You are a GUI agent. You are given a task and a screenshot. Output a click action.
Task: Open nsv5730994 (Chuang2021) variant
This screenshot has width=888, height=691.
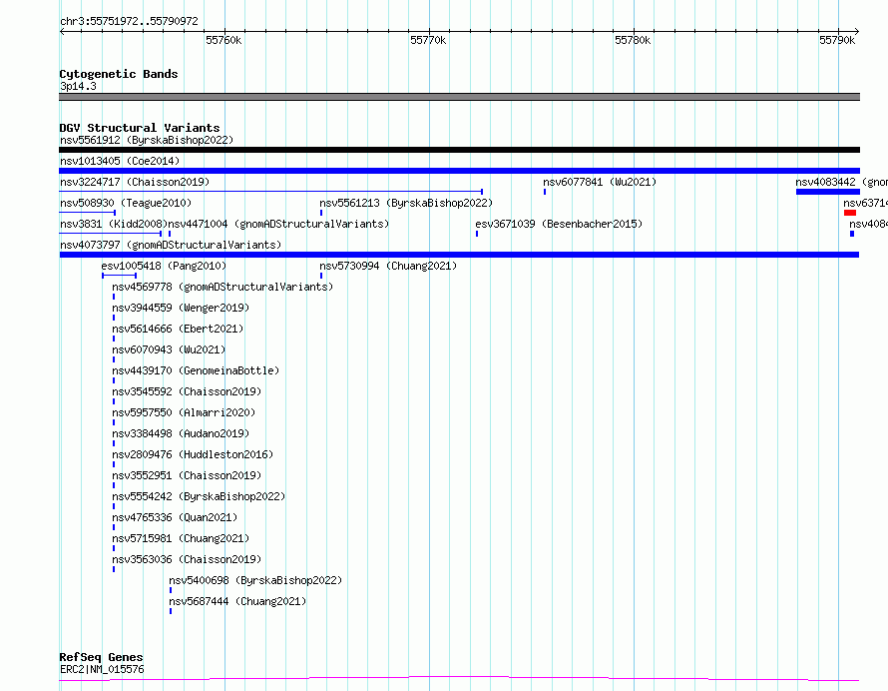tap(388, 266)
